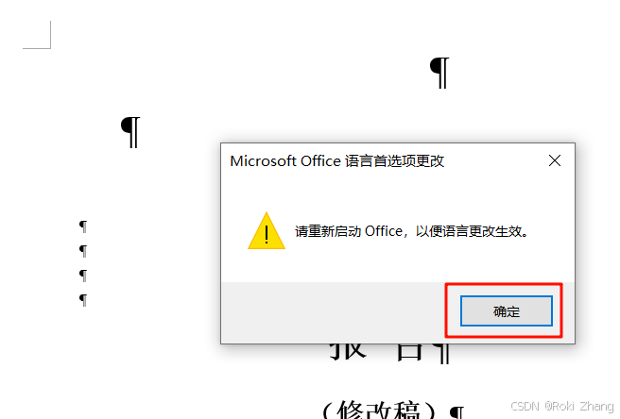Click the yellow warning triangle icon

[x=267, y=231]
